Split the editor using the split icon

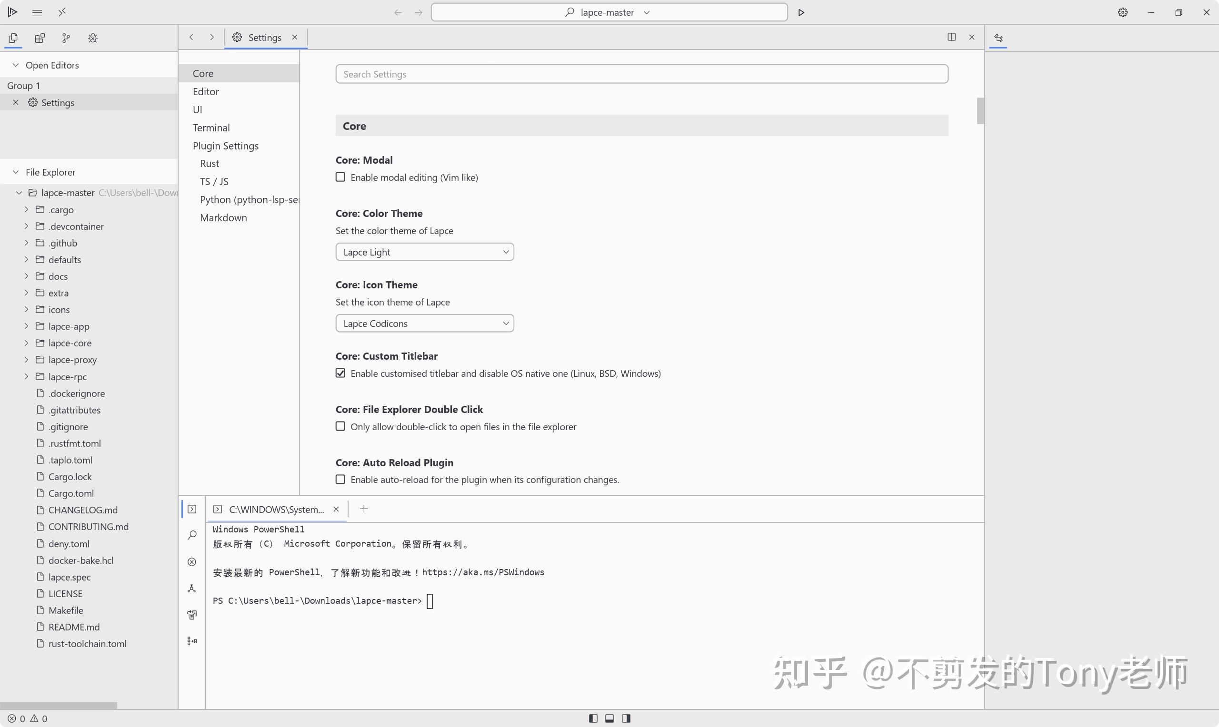951,37
